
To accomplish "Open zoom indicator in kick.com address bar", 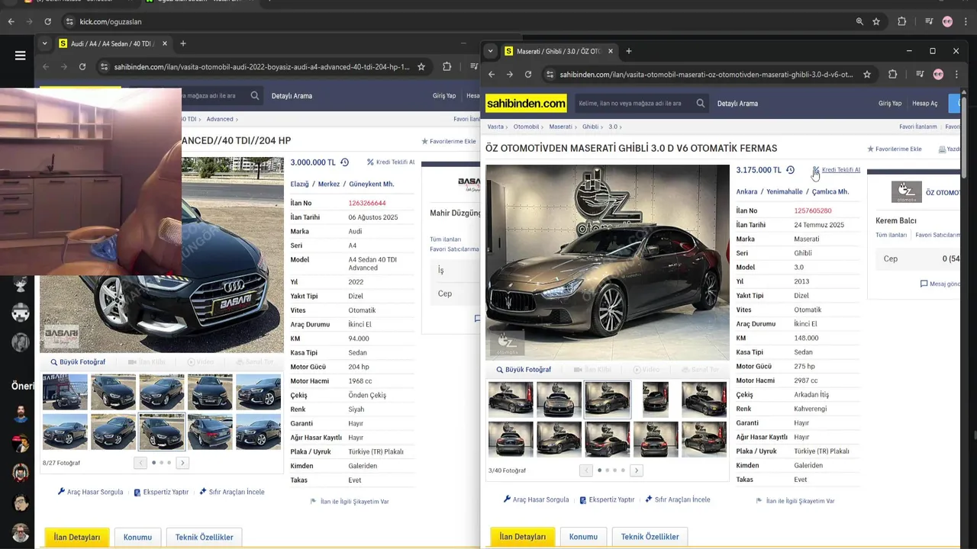I will pos(859,21).
